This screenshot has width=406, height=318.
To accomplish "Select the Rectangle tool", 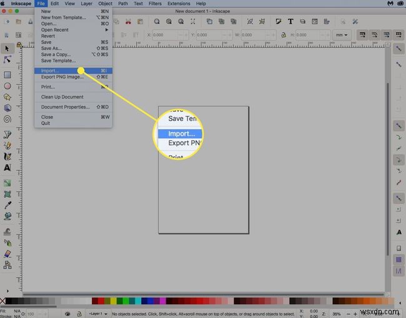I will [7, 75].
